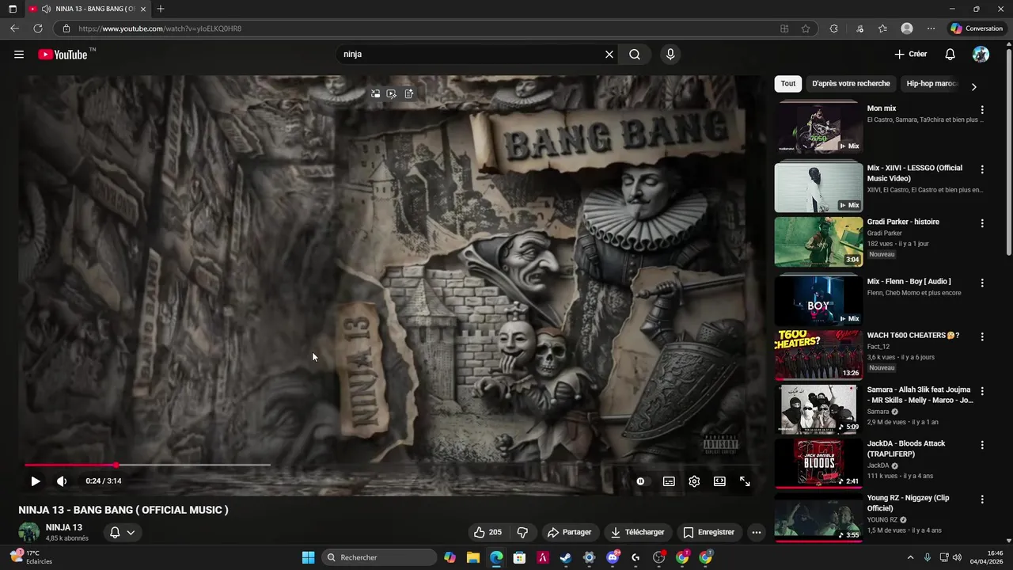The width and height of the screenshot is (1013, 570).
Task: Open options for Mix - Flenn - Boy
Action: click(x=982, y=283)
